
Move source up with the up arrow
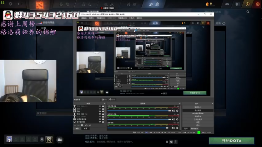tap(86, 125)
